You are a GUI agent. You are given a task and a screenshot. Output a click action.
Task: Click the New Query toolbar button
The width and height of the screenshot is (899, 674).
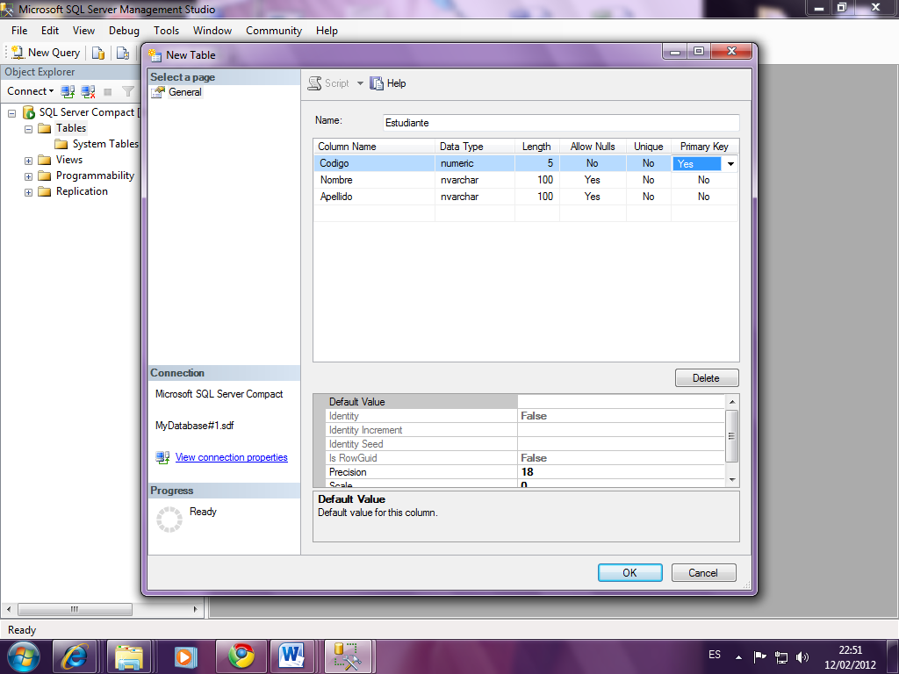[45, 53]
